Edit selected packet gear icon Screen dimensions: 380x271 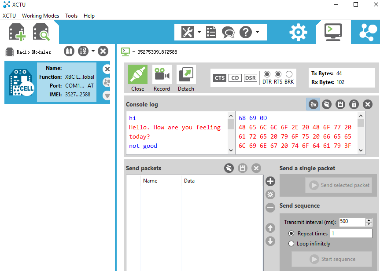(x=270, y=194)
